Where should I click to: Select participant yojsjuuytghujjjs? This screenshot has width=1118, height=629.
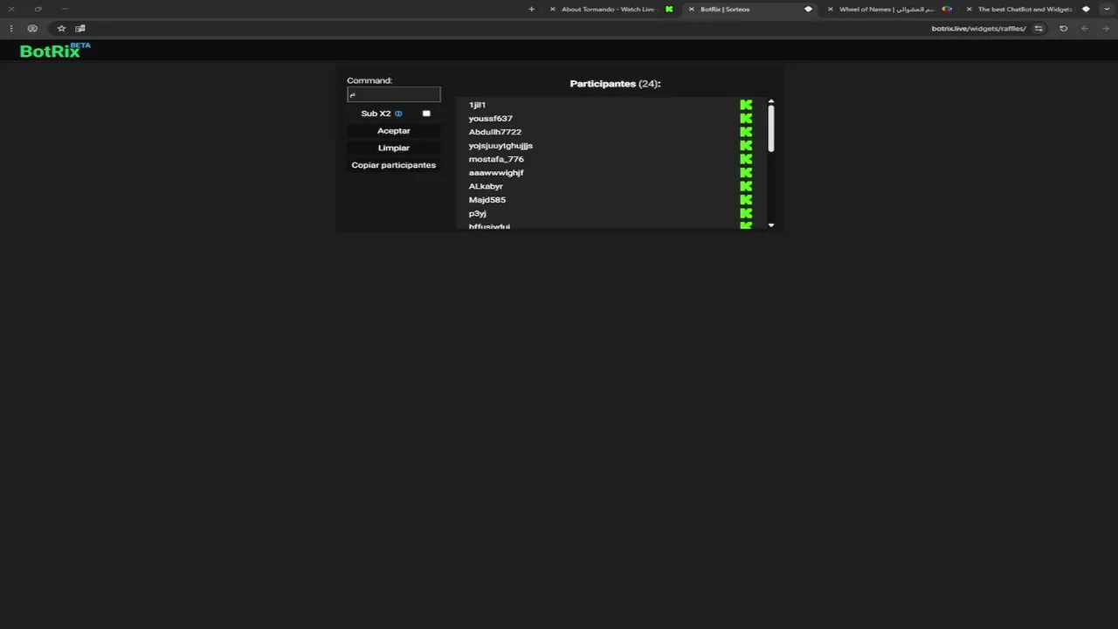(x=500, y=146)
